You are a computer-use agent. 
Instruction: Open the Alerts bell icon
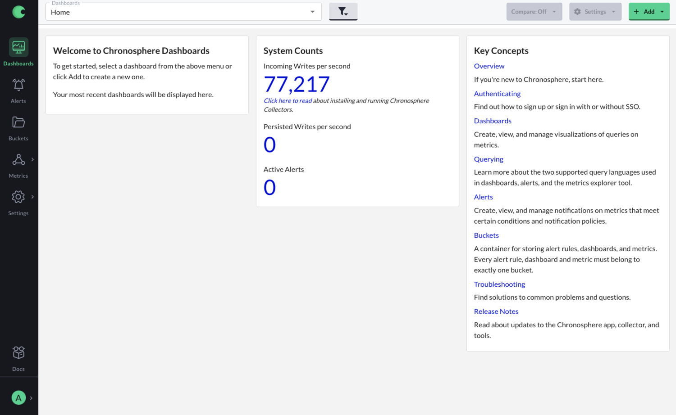point(18,85)
